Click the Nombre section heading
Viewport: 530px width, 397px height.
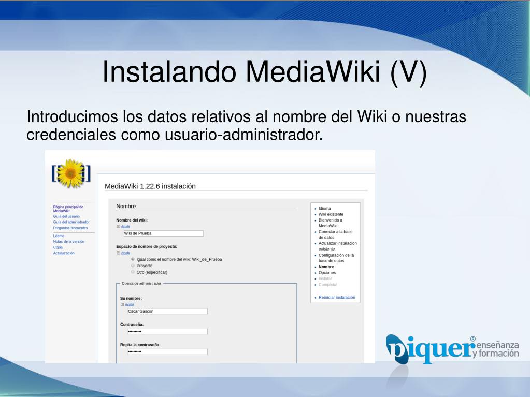126,207
